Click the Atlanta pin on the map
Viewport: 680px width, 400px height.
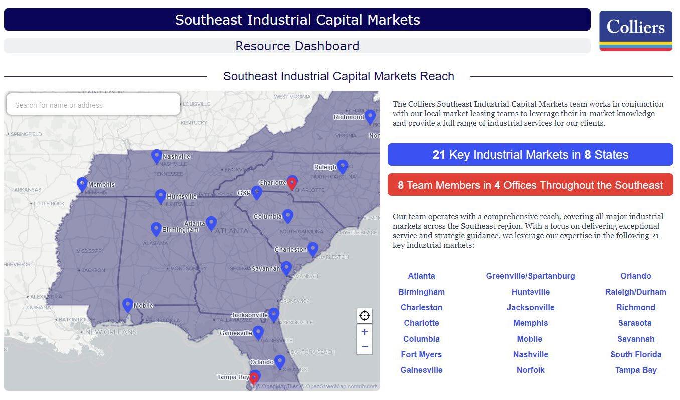tap(211, 223)
